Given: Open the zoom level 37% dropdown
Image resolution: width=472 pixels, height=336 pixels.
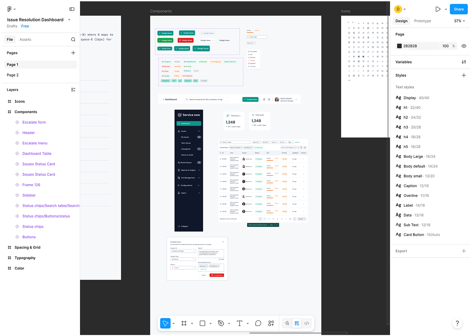Looking at the screenshot, I should (459, 21).
